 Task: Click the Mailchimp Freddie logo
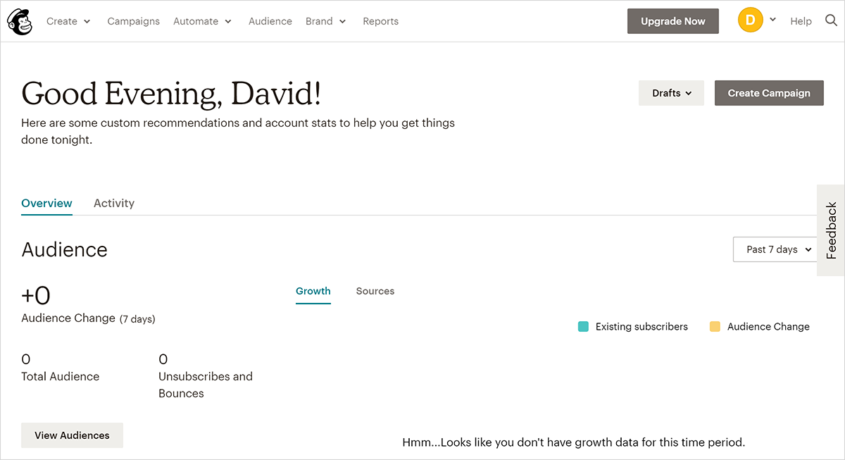click(20, 21)
